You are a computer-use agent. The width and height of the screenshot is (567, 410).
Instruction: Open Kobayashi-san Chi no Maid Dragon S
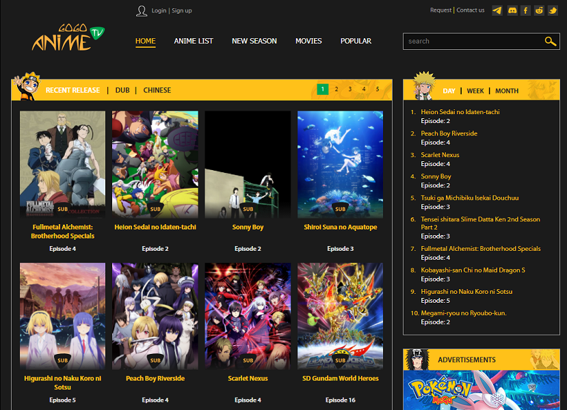473,270
